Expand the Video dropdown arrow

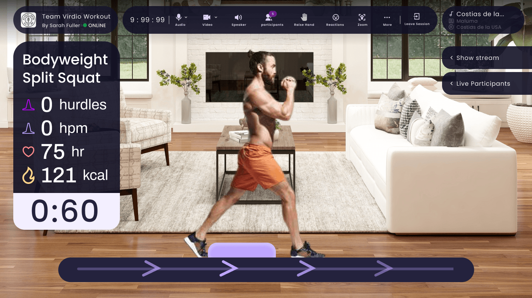click(216, 17)
